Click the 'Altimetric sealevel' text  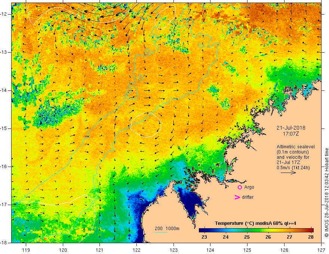pos(296,147)
